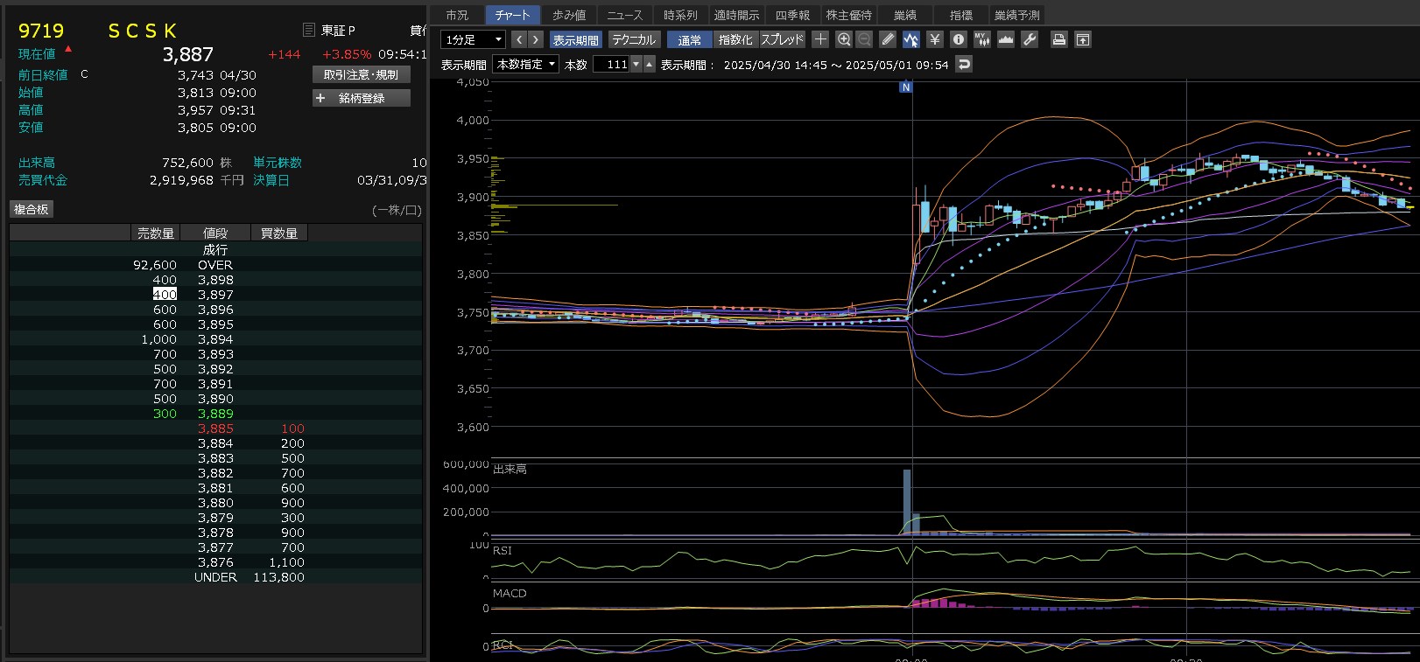The width and height of the screenshot is (1420, 662).
Task: Click the 銘柄登録 button
Action: [362, 98]
